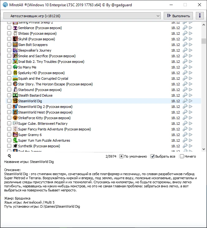207x228 pixels.
Task: Enable the 'Выбрать все' checkbox
Action: [153, 156]
